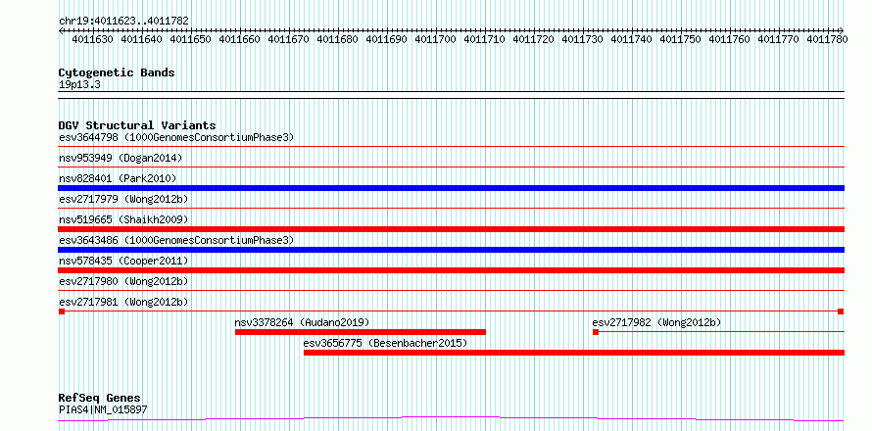Screen dimensions: 872x431
Task: Open variant esv3656775 (Besenbacher2015) label
Action: tap(385, 343)
